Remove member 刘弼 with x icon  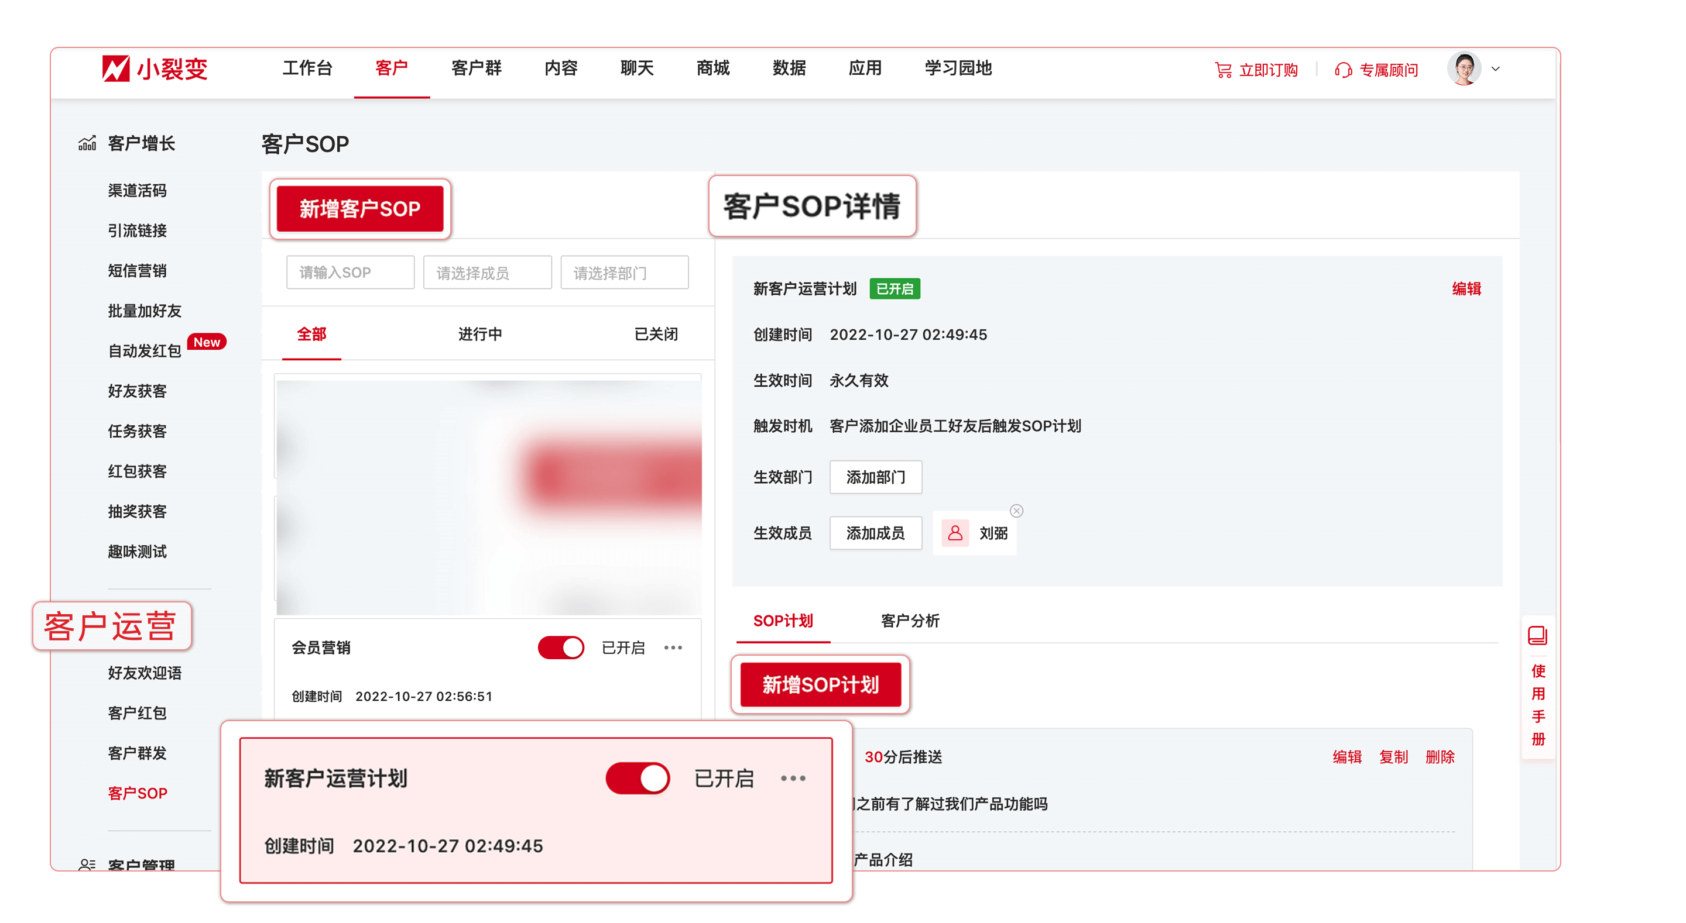click(x=1016, y=511)
